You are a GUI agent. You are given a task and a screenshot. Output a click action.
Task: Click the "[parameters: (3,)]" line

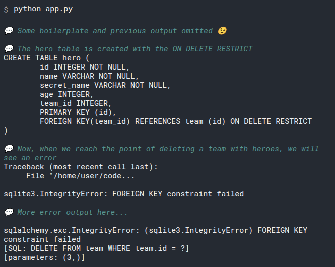pyautogui.click(x=44, y=257)
